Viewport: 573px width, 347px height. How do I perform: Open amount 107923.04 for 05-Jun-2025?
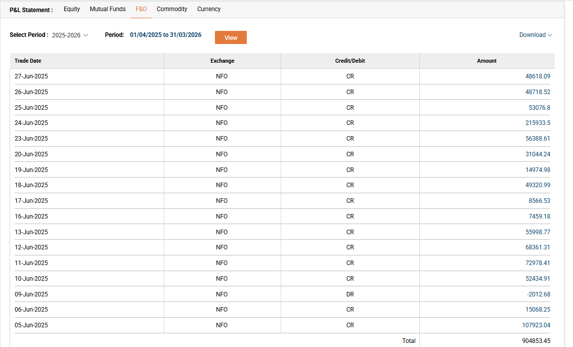click(536, 325)
